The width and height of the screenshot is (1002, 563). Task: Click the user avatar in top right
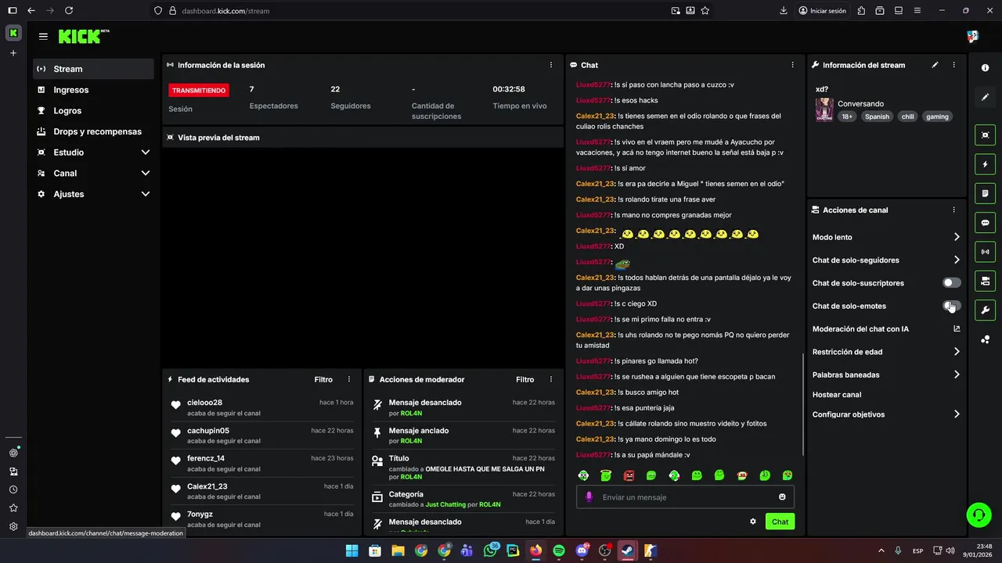(x=972, y=36)
